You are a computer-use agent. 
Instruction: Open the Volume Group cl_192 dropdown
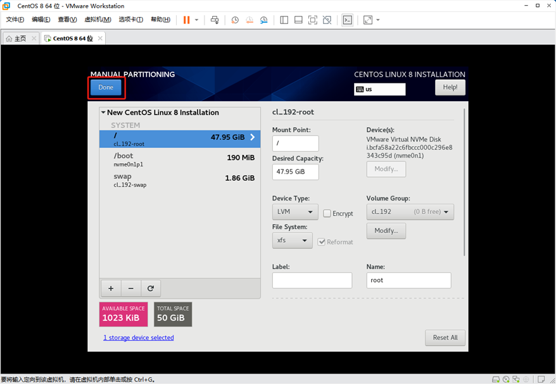point(410,212)
